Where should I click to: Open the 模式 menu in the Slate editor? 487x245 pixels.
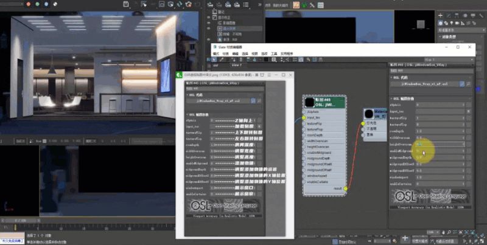[216, 53]
